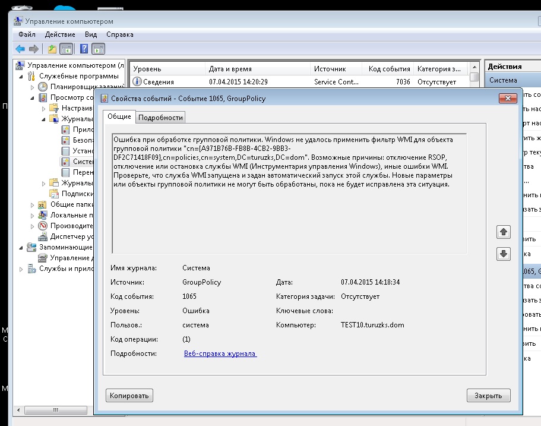
Task: Show the previous event with up arrow
Action: point(504,232)
